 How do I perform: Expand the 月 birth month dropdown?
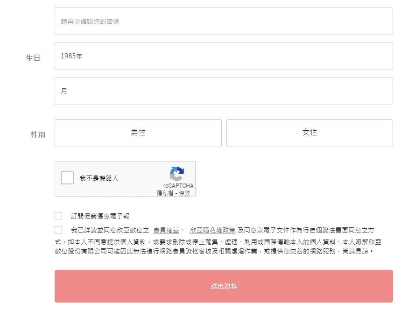coord(224,91)
